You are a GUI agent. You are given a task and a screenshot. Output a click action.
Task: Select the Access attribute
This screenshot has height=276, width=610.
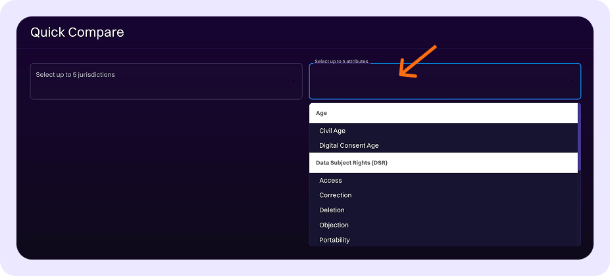pos(330,180)
